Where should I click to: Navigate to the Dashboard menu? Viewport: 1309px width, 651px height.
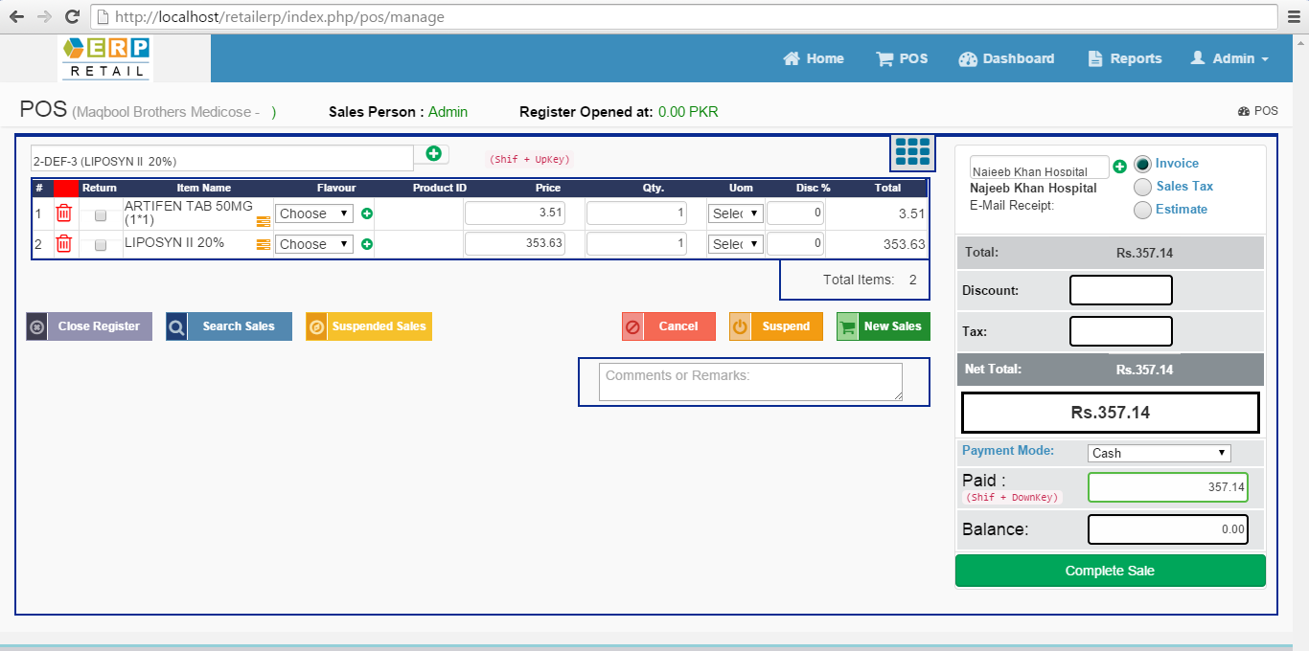(1006, 58)
